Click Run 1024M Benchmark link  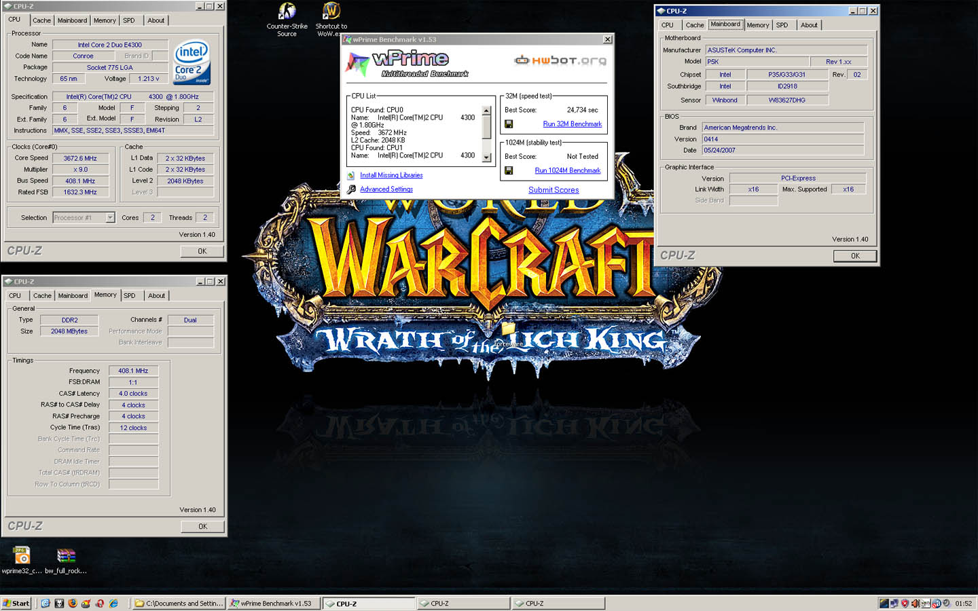568,170
